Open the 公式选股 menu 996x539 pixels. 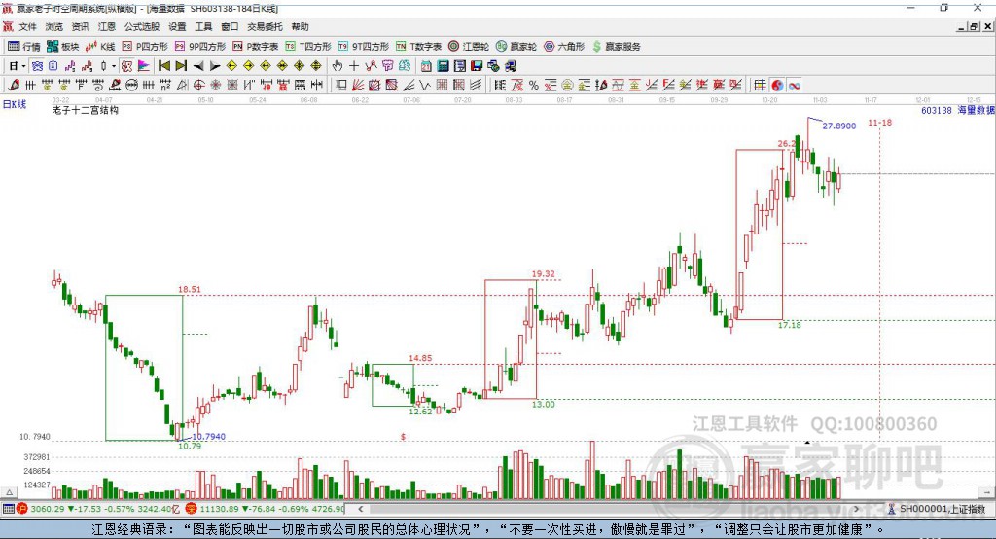tap(142, 26)
